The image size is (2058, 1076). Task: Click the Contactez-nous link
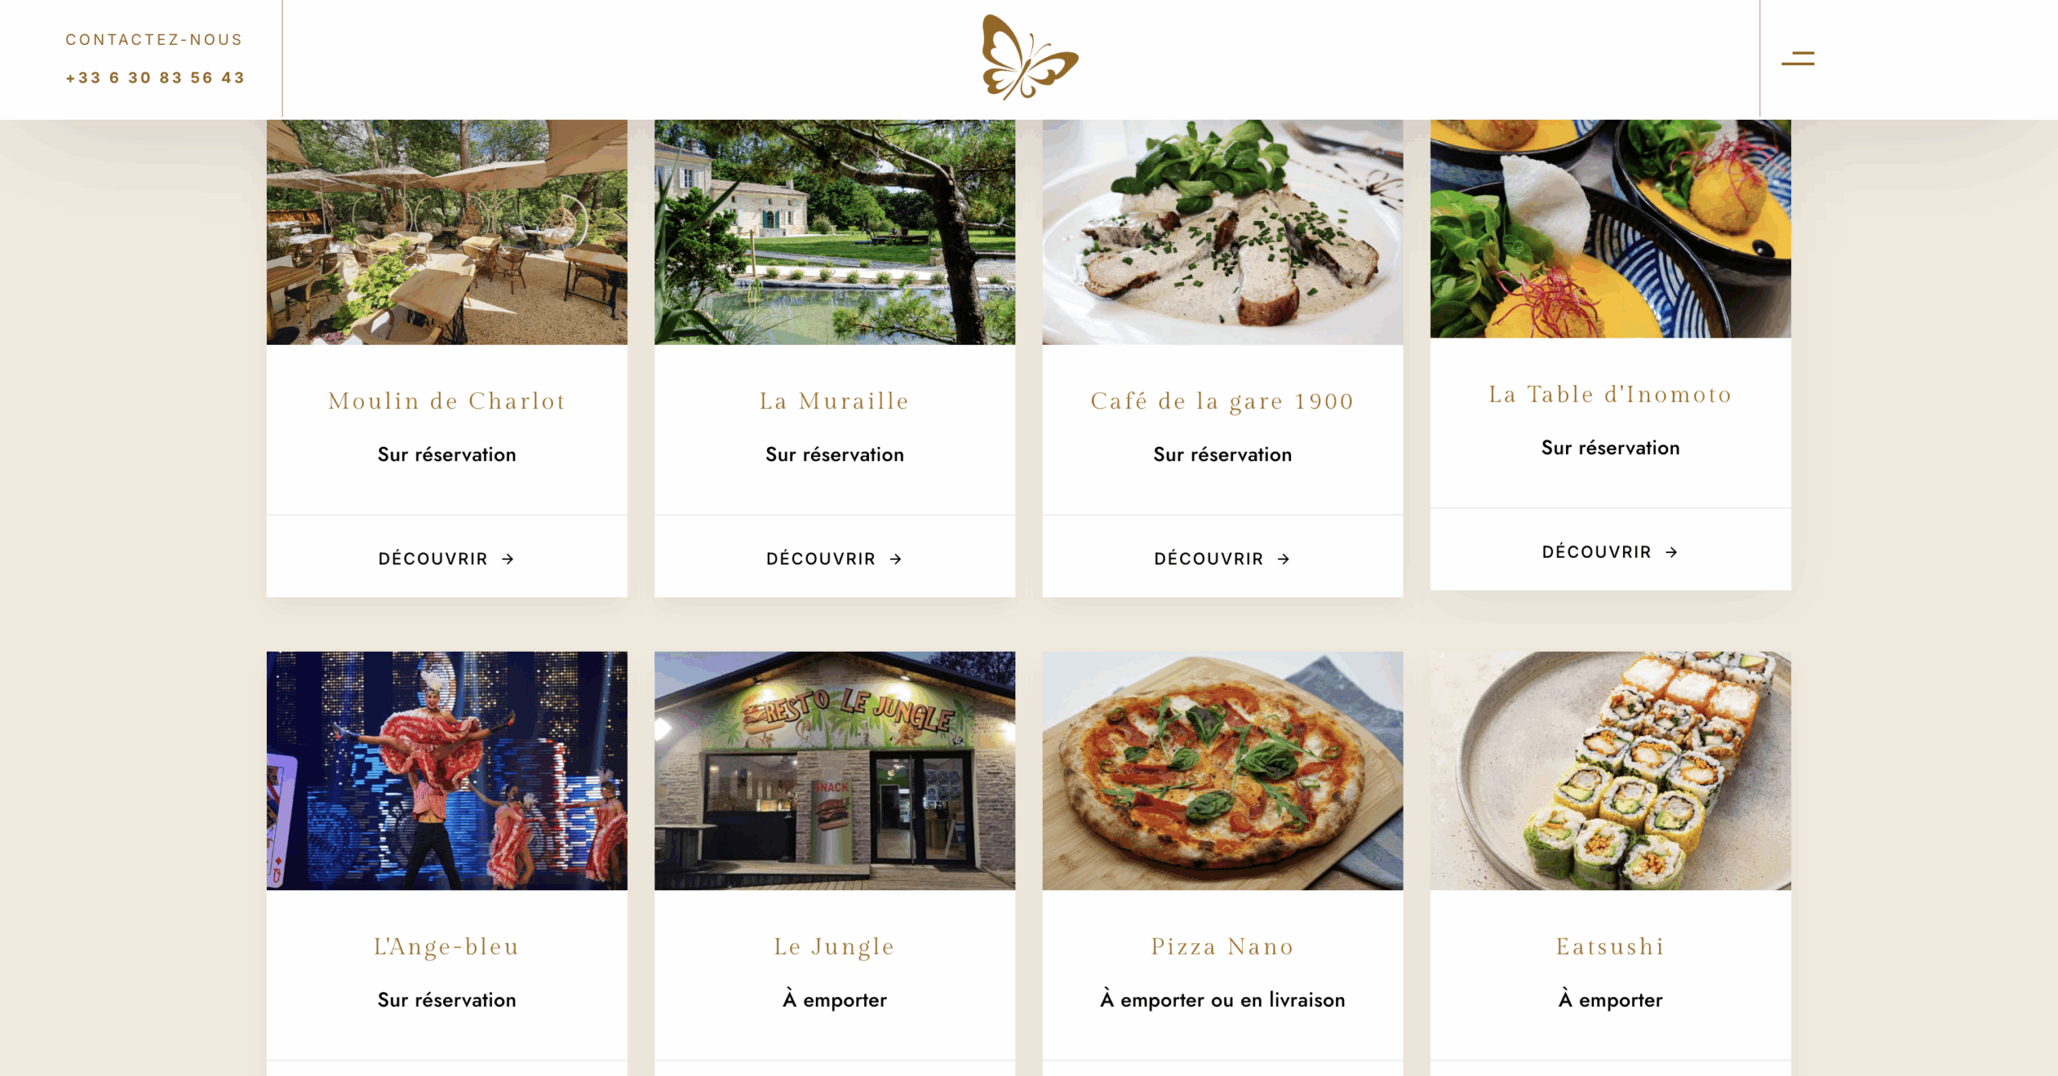click(154, 39)
